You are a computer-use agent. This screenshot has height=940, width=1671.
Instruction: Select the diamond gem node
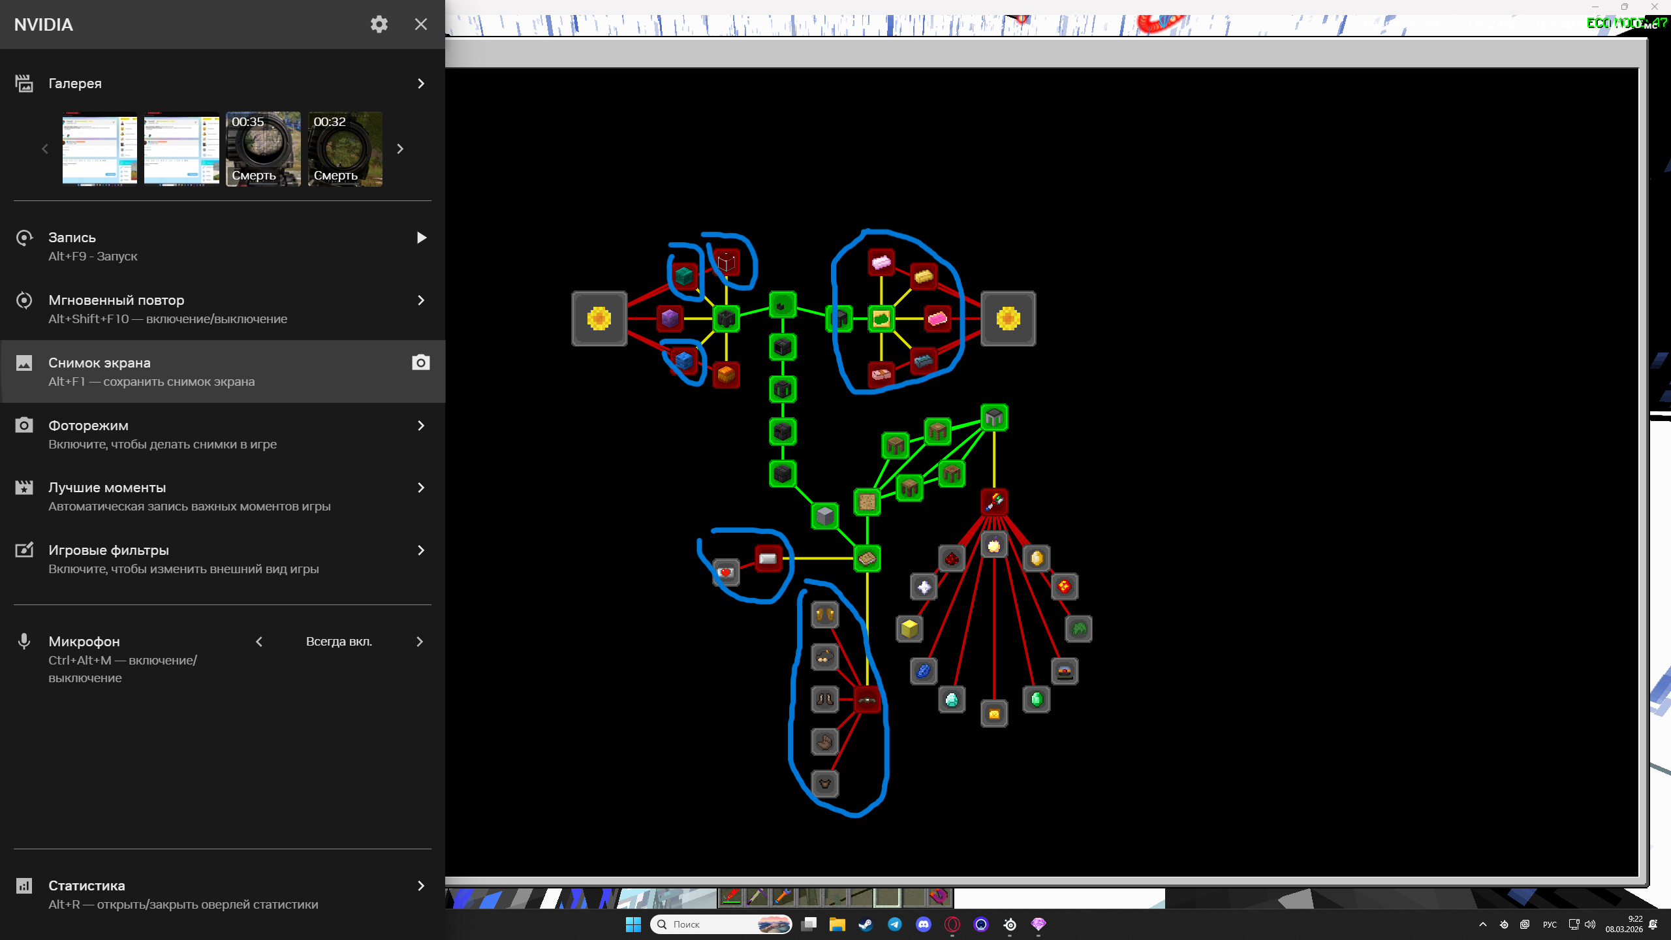click(x=952, y=700)
